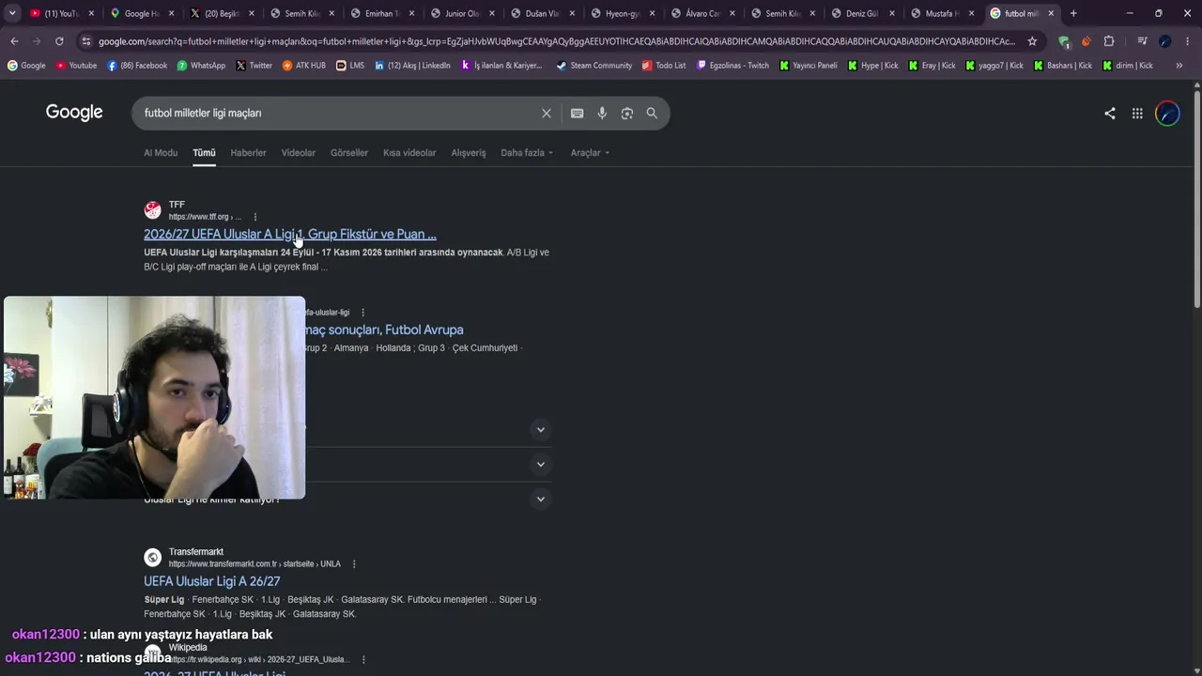Open more options for the TFF result

tap(254, 217)
